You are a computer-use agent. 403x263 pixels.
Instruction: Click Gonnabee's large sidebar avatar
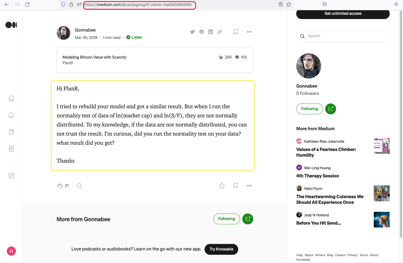coord(309,66)
